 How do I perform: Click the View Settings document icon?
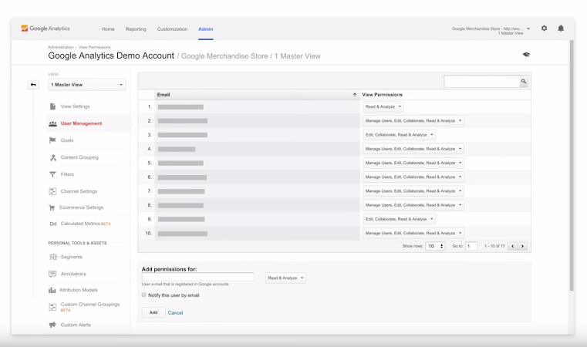[x=52, y=106]
